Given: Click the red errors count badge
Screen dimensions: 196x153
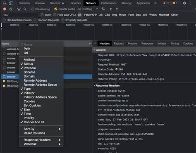Looking at the screenshot, I should coord(166,3).
